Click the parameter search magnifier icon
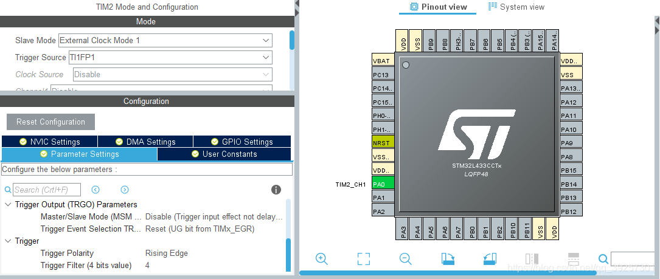660x279 pixels. [x=7, y=190]
